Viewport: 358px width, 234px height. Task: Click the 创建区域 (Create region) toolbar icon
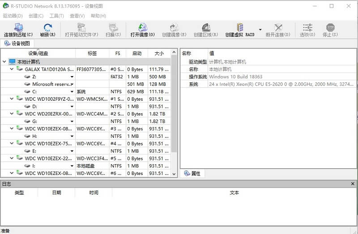tap(206, 27)
